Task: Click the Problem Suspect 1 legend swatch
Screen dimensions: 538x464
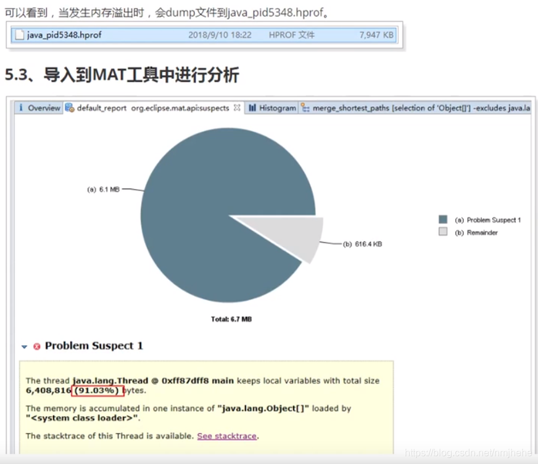Action: coord(443,219)
